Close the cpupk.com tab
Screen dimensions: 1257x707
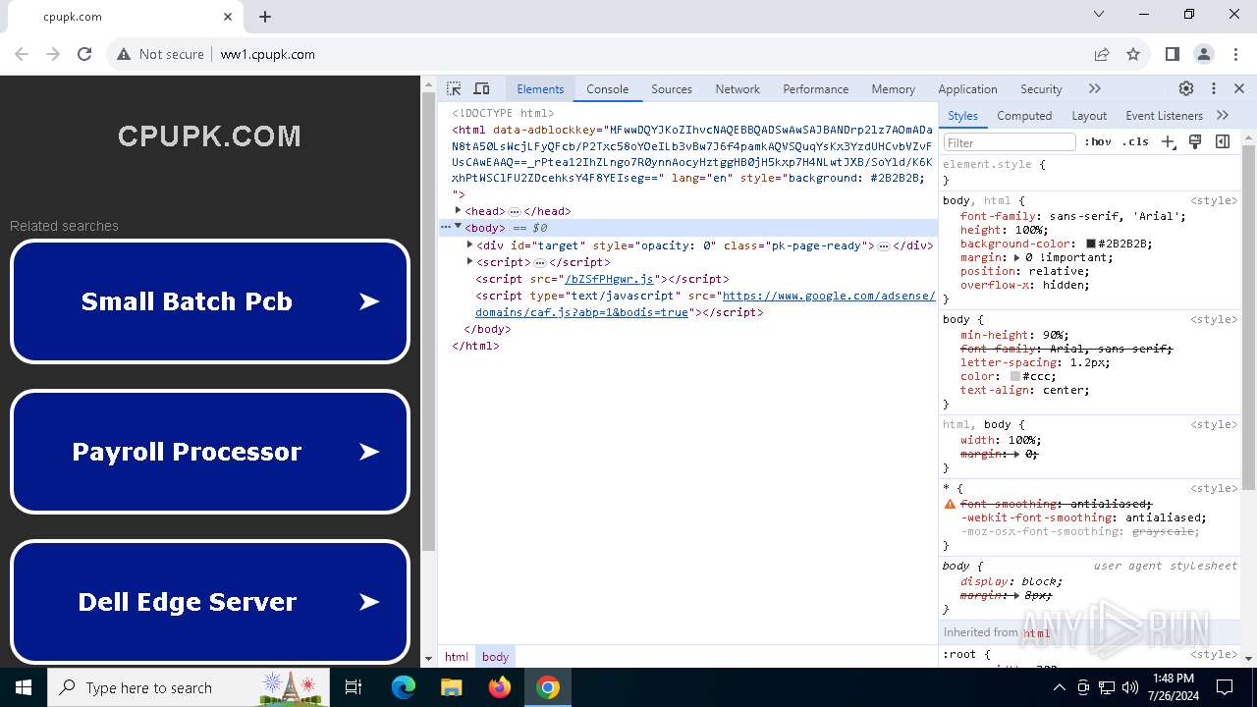[228, 16]
